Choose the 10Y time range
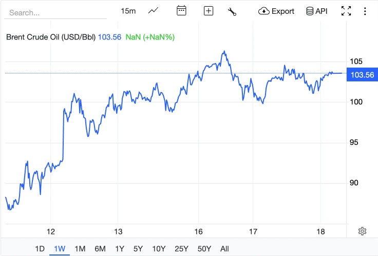The width and height of the screenshot is (378, 256). pos(159,249)
